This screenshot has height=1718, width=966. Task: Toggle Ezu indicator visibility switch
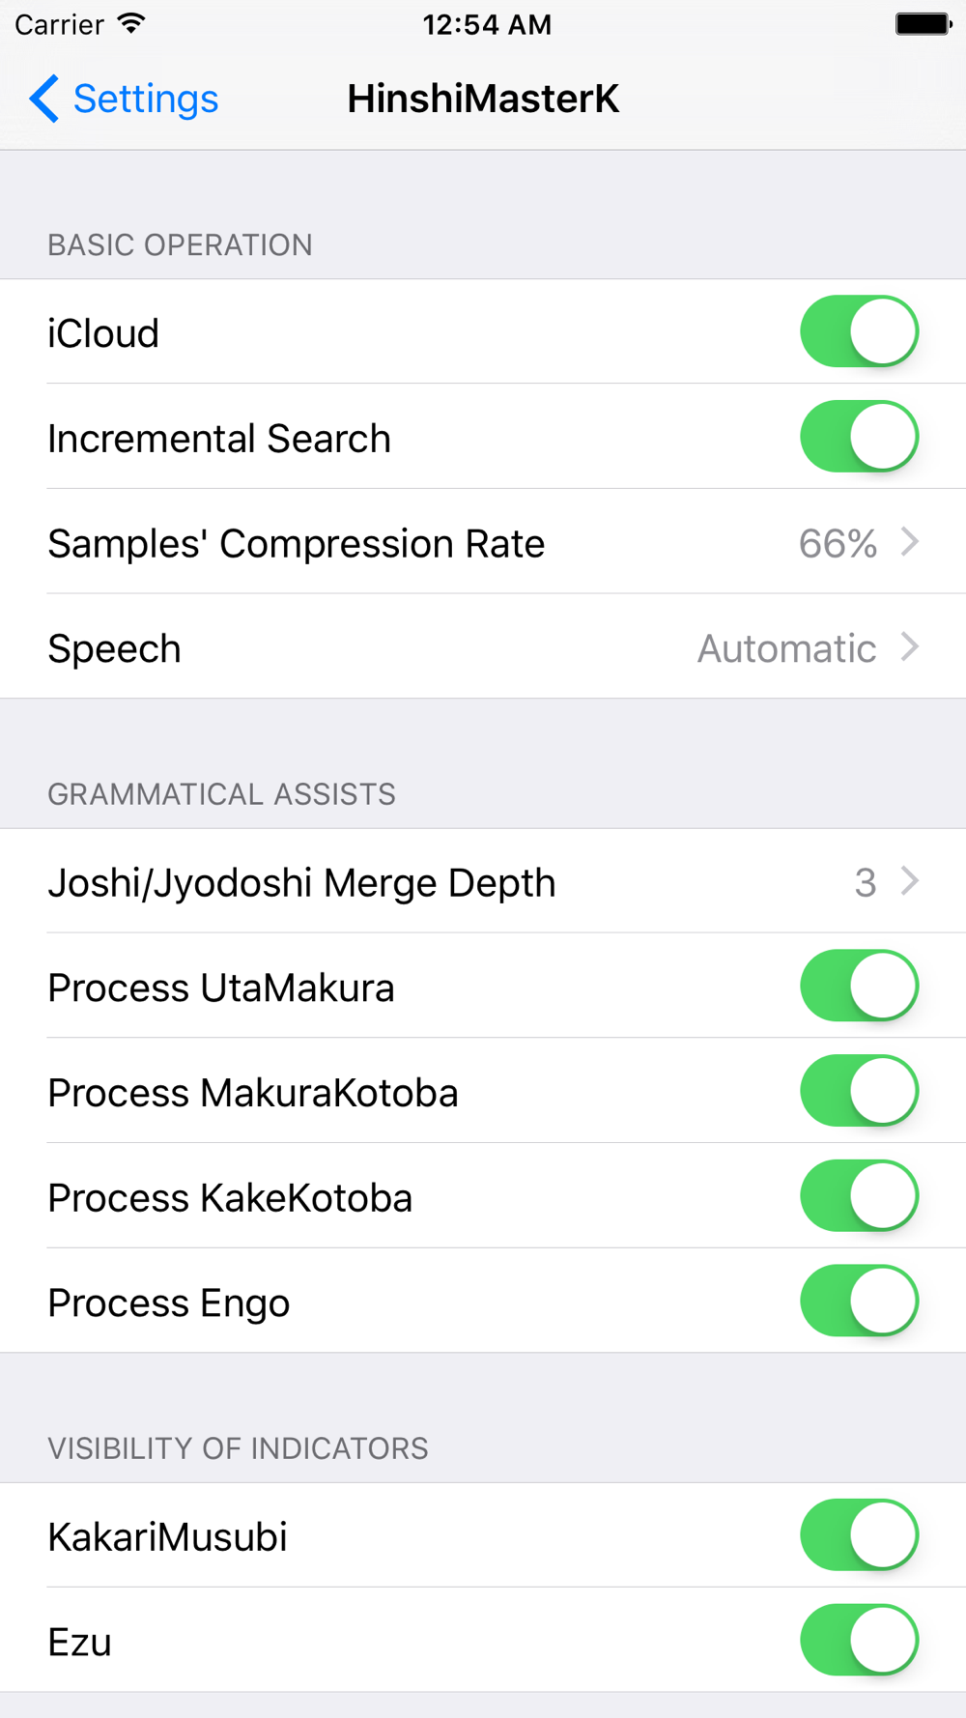[859, 1640]
